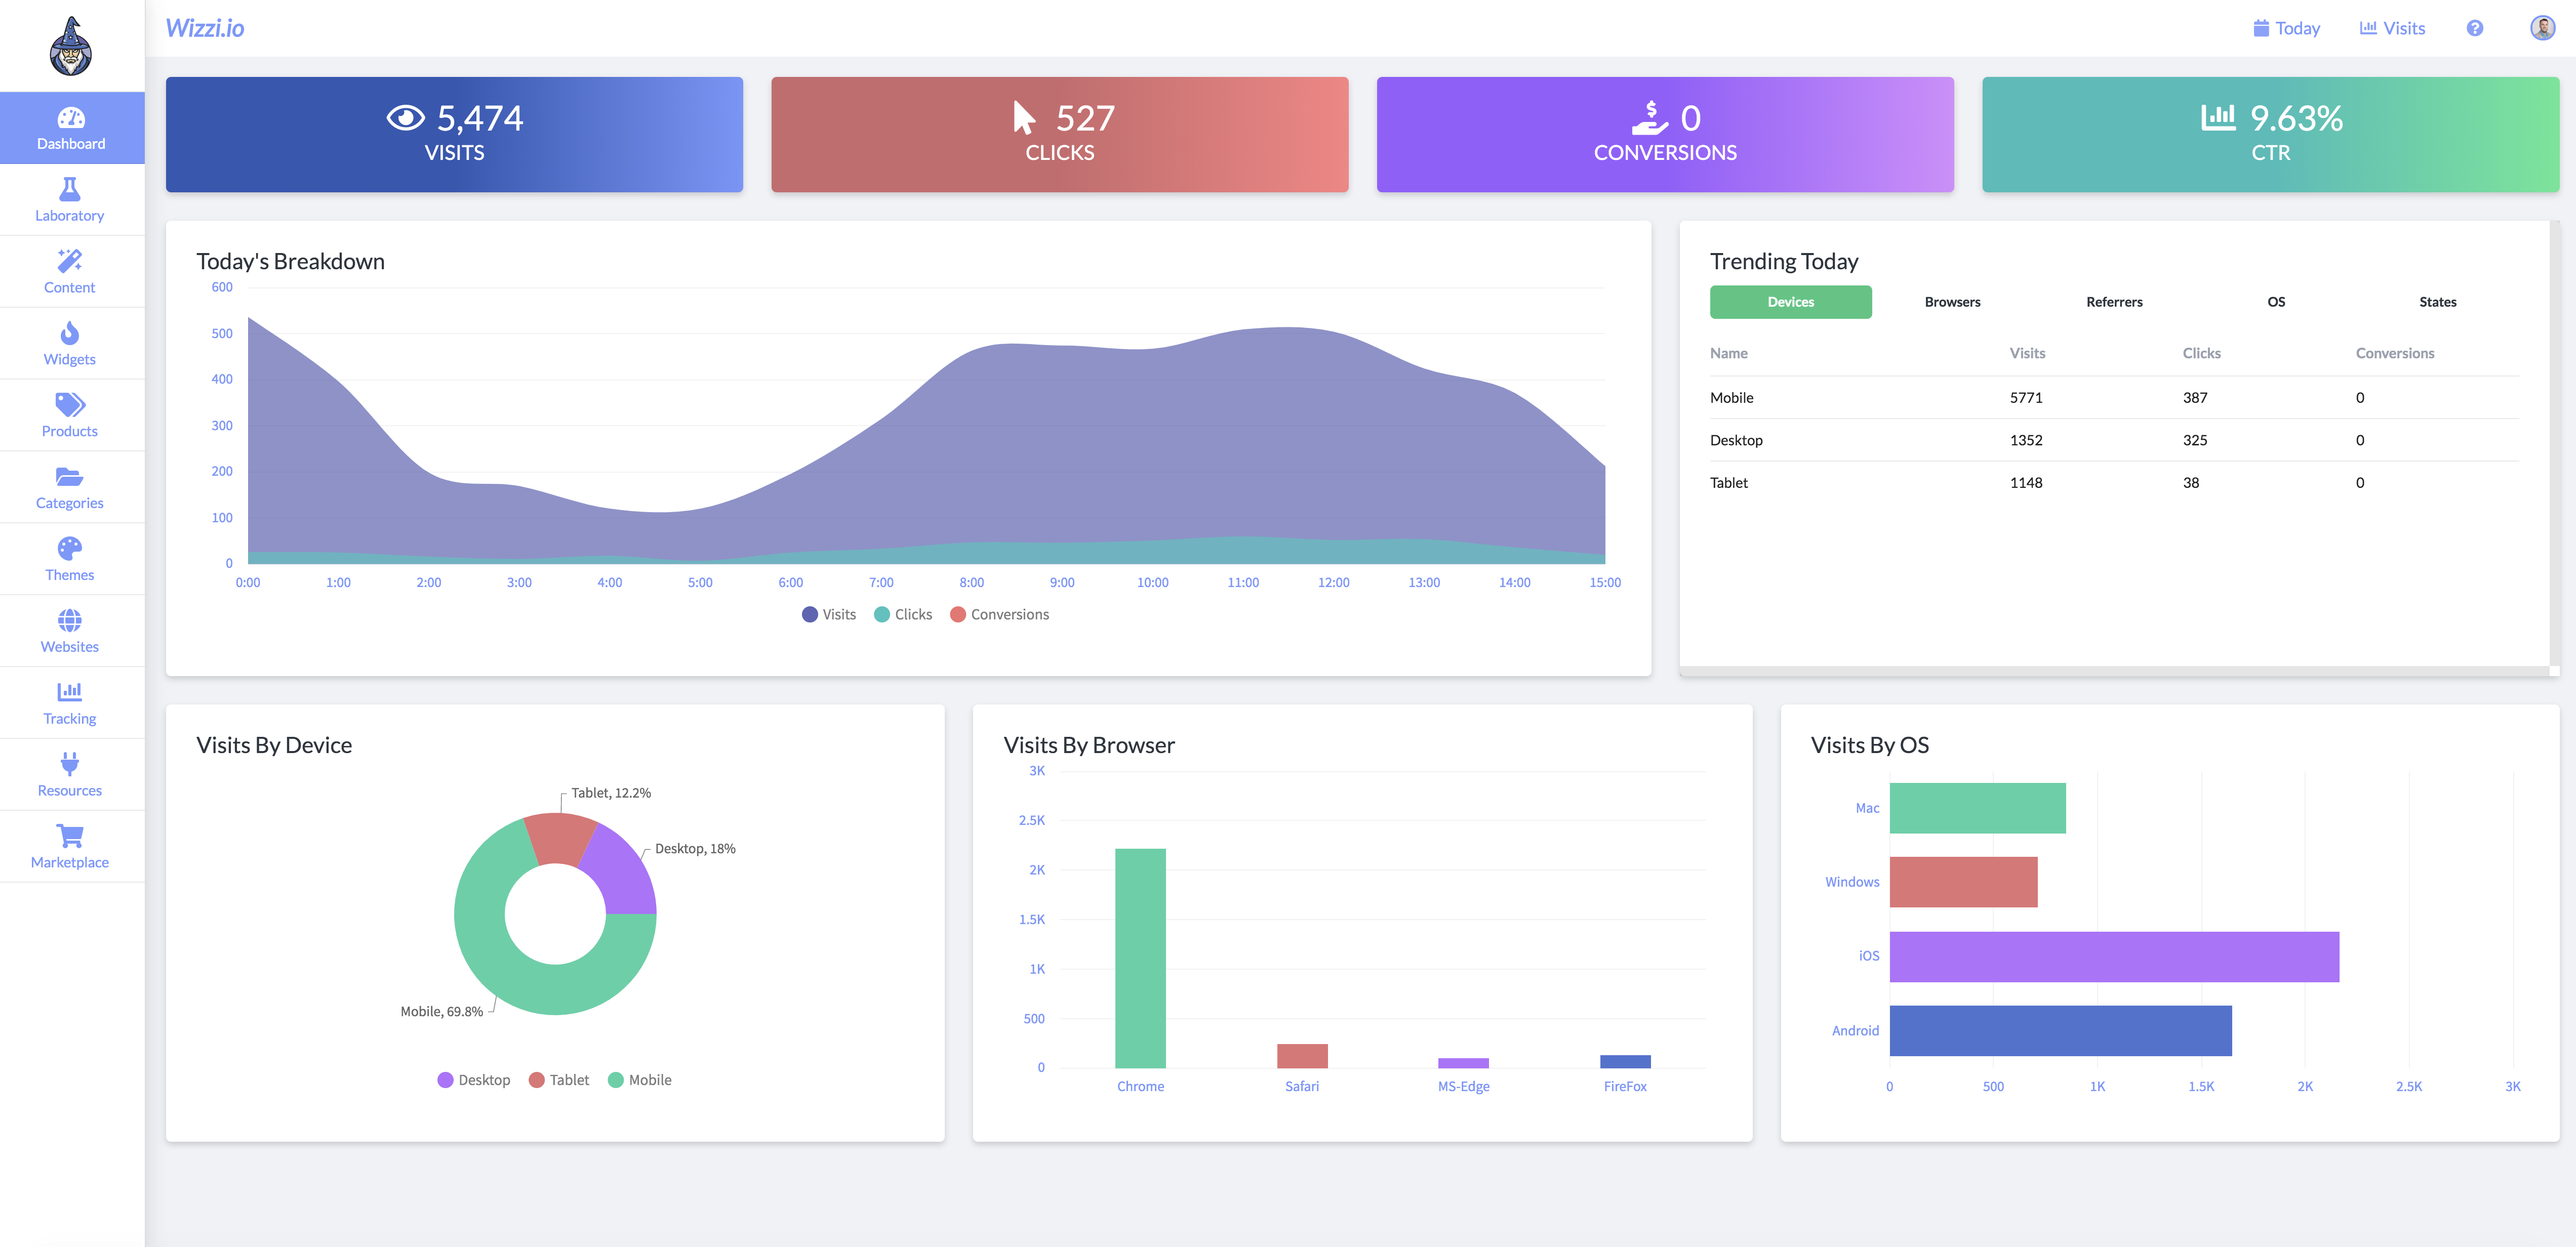The width and height of the screenshot is (2576, 1247).
Task: Click the hand-dollar icon on Conversions card
Action: tap(1649, 118)
